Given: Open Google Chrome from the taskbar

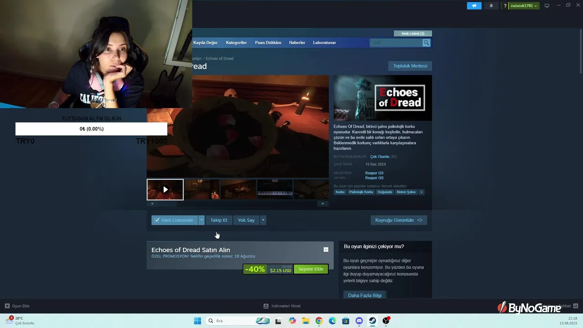Looking at the screenshot, I should pyautogui.click(x=319, y=321).
